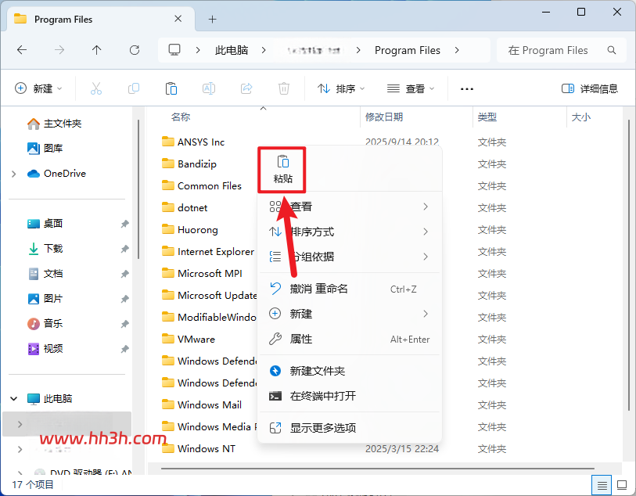
Task: Go forward with the right arrow
Action: [59, 50]
